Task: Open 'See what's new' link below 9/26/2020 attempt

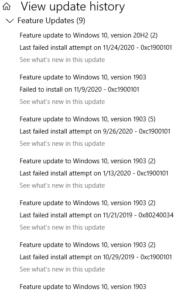Action: tap(62, 144)
